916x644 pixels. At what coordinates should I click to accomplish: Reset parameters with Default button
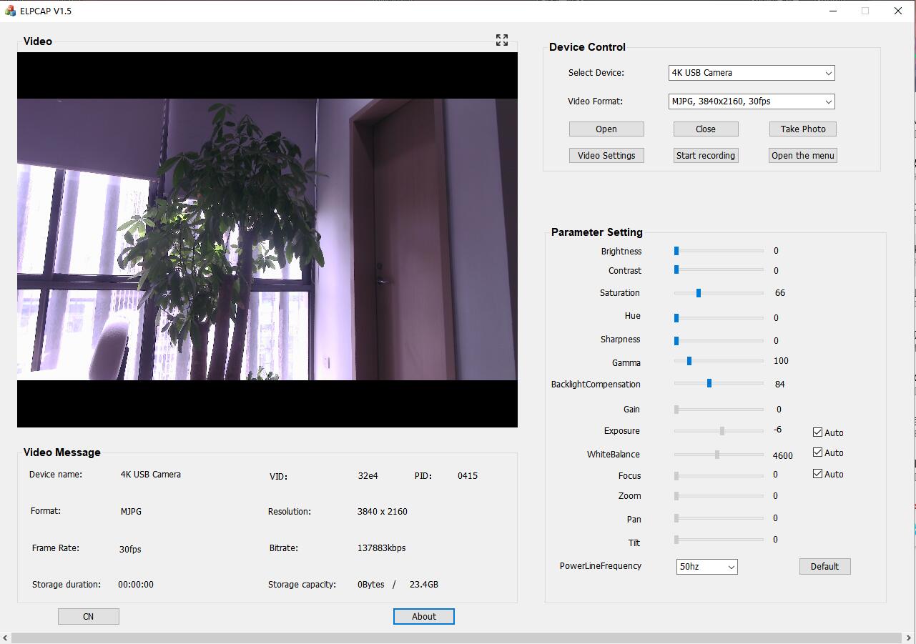pyautogui.click(x=824, y=567)
